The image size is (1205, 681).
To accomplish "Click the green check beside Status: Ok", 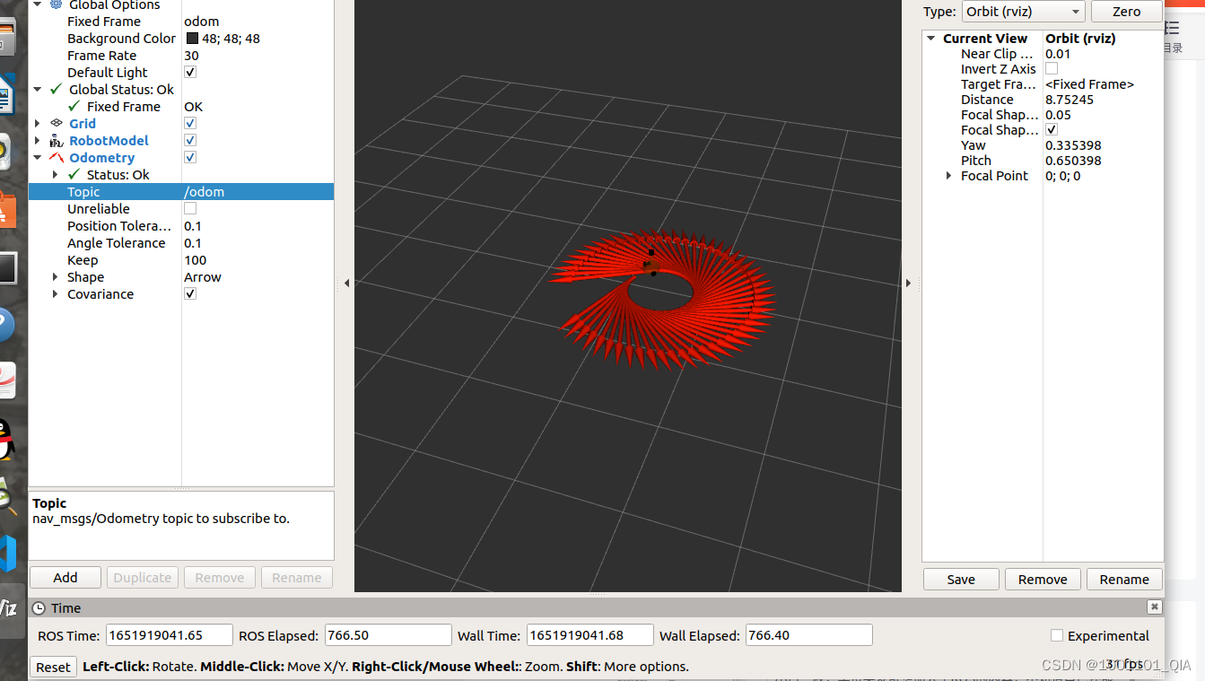I will pyautogui.click(x=74, y=174).
